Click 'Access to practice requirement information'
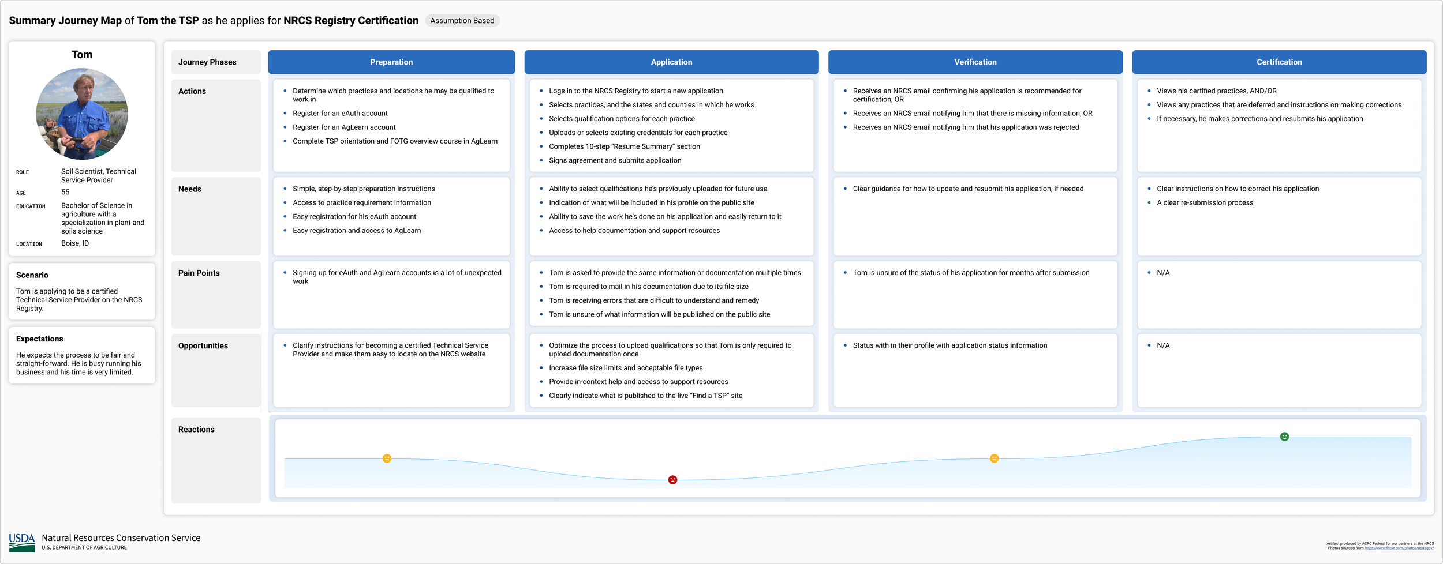This screenshot has width=1443, height=564. (x=362, y=202)
